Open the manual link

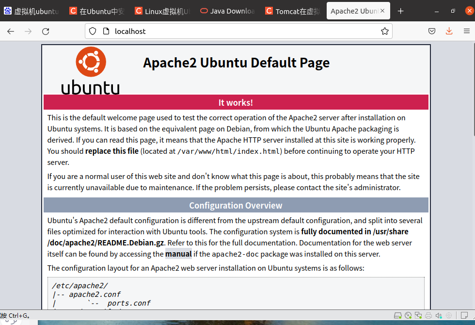178,254
